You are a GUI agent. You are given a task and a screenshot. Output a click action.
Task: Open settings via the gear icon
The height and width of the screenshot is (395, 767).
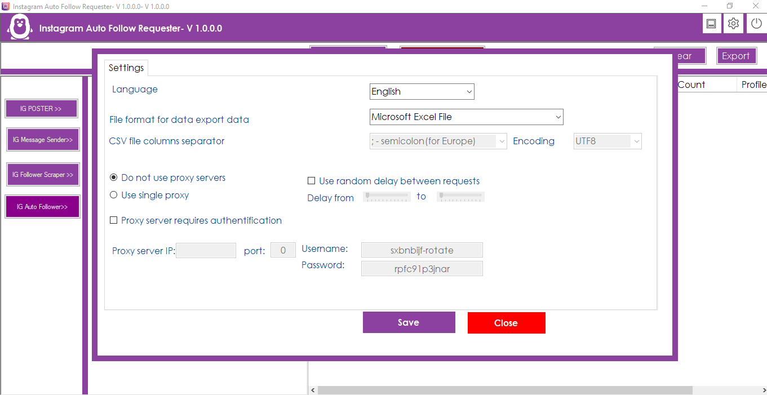733,24
